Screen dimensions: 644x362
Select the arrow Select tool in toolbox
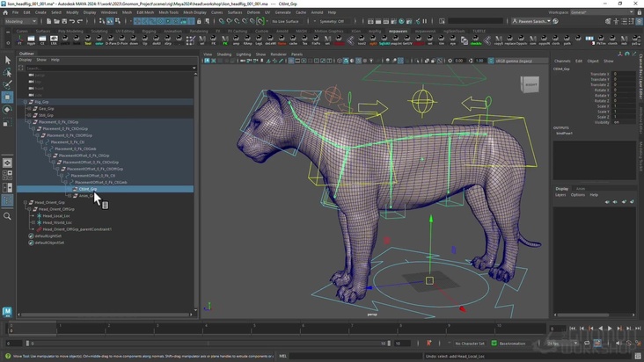pyautogui.click(x=8, y=61)
